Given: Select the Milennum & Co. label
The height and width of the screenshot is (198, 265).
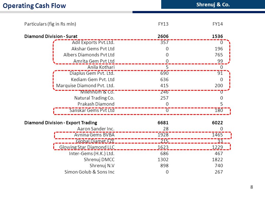Looking at the screenshot, I should tap(97, 92).
